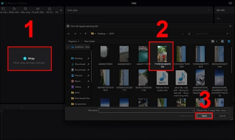Open the Organize dropdown menu
Screen dimensions: 235x140
tap(74, 41)
